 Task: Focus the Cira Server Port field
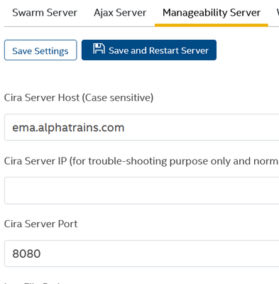(x=141, y=253)
